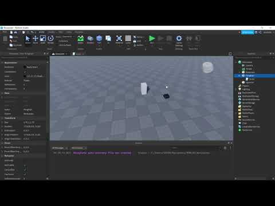The width and height of the screenshot is (275, 206).
Task: Toggle the CanTouch checkbox
Action: [25, 174]
